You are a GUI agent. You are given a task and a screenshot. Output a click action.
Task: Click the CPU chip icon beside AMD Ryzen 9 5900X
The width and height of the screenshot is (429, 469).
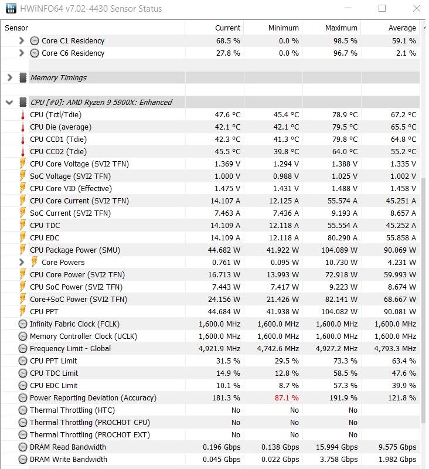(x=23, y=102)
